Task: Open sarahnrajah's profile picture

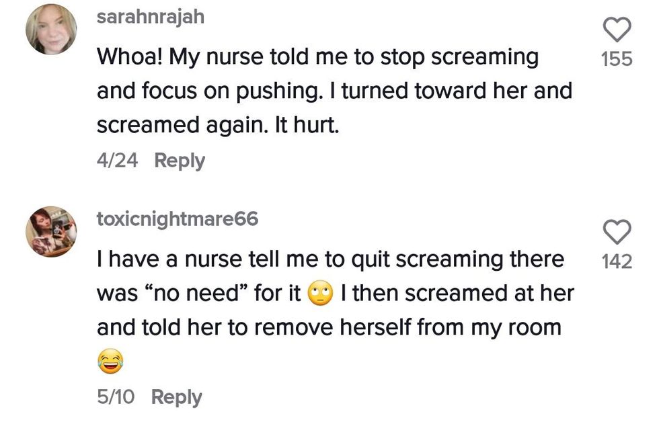Action: [x=51, y=30]
